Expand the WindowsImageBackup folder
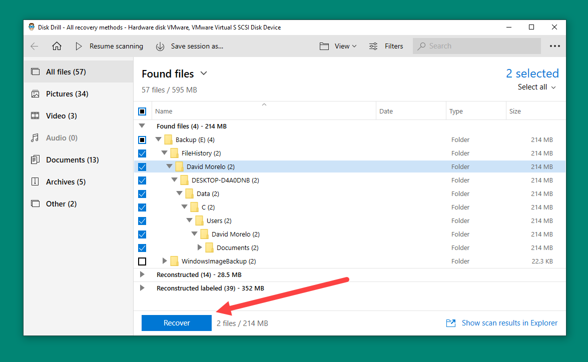588x362 pixels. (x=164, y=261)
